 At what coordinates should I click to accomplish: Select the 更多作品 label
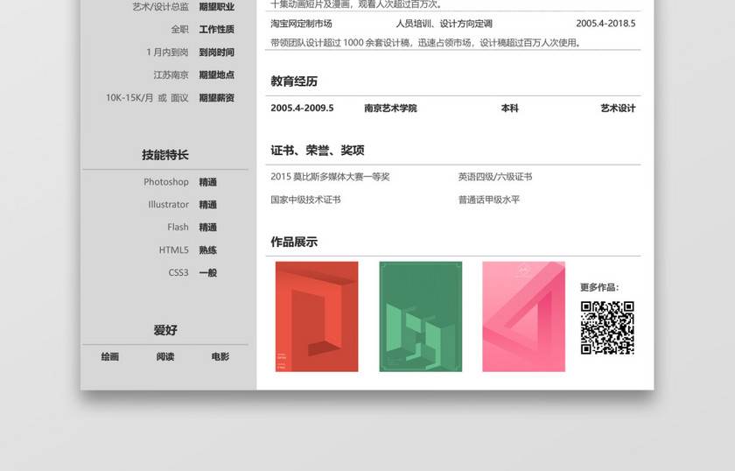[599, 287]
